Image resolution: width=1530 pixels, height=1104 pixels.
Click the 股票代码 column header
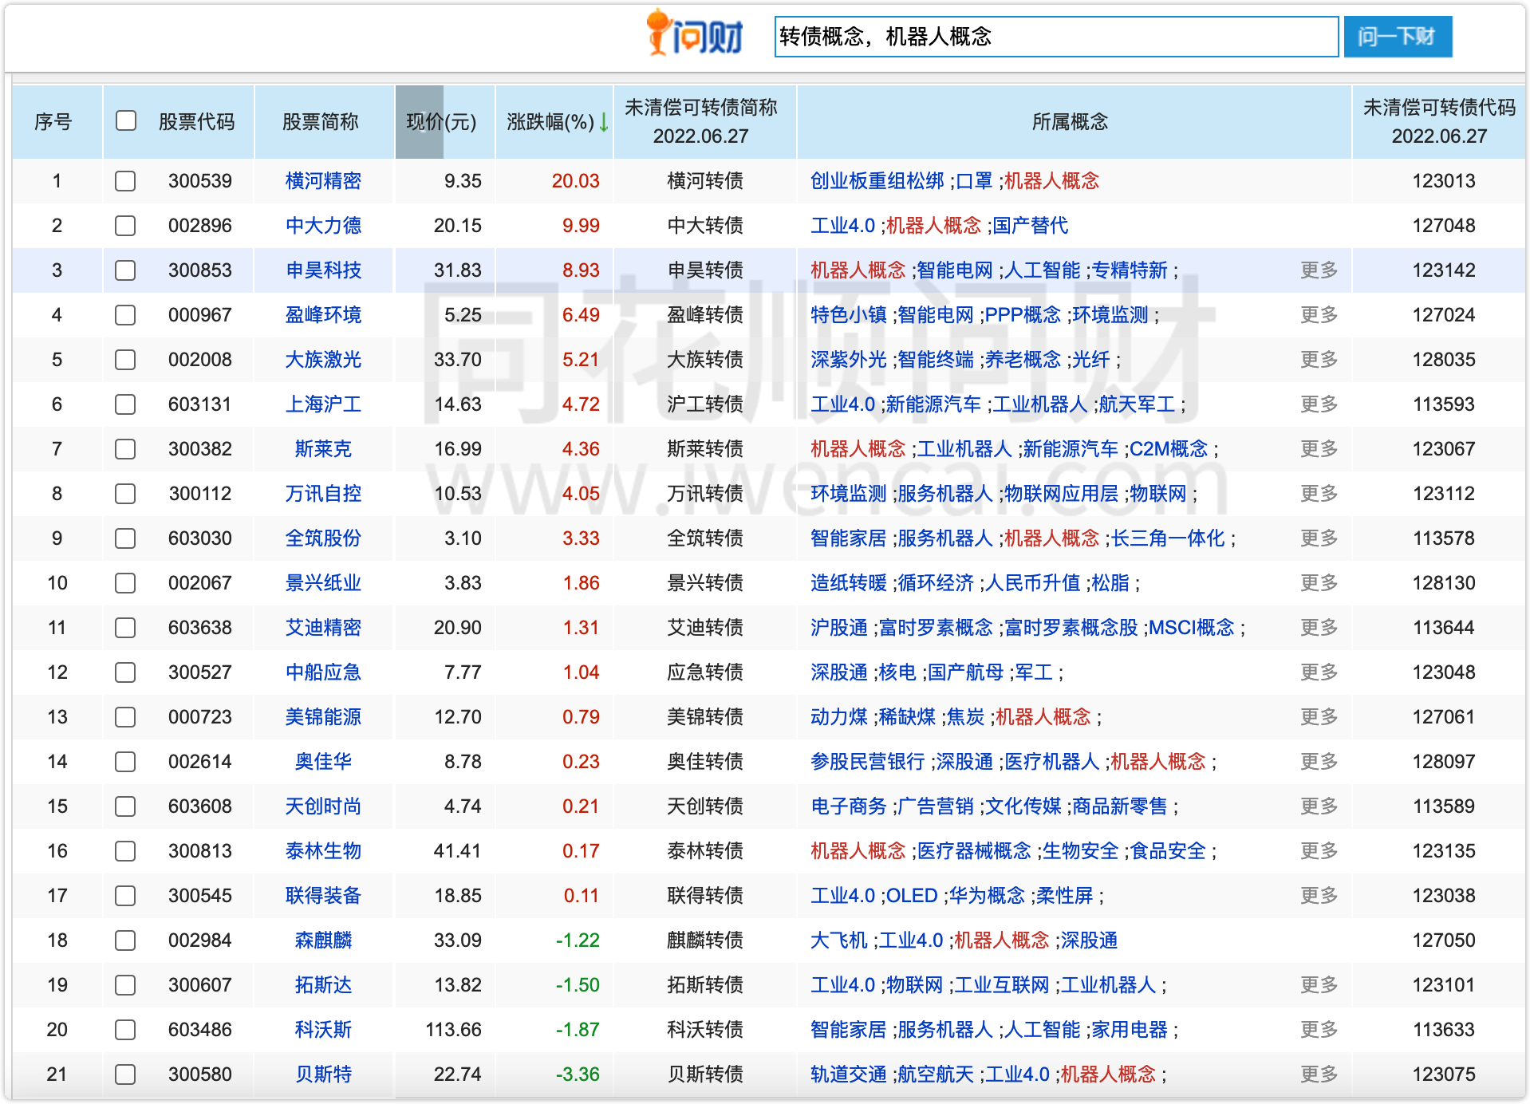[196, 122]
